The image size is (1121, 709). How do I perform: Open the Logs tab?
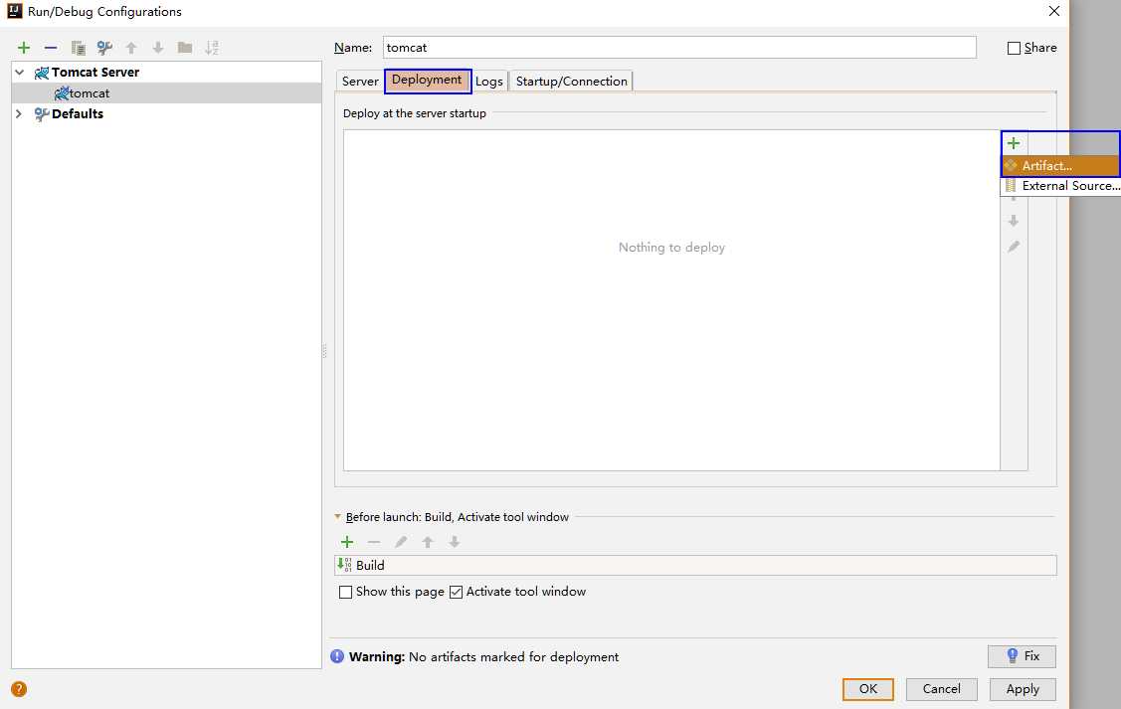pos(489,81)
